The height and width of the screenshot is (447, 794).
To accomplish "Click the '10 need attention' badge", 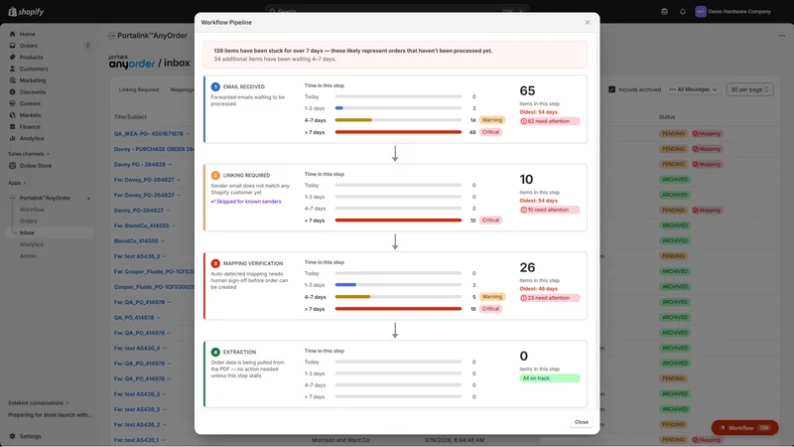I will click(550, 210).
